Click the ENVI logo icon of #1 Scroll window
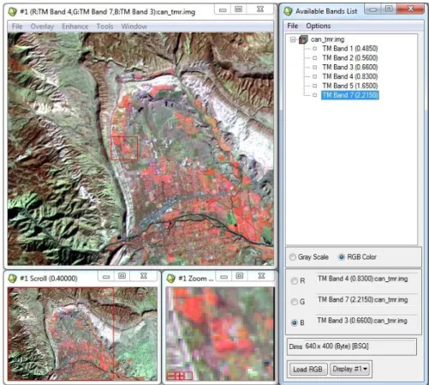429x385 pixels. click(x=13, y=278)
